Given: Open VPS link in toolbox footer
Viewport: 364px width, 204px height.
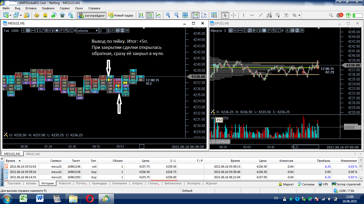Looking at the screenshot, I should (323, 184).
